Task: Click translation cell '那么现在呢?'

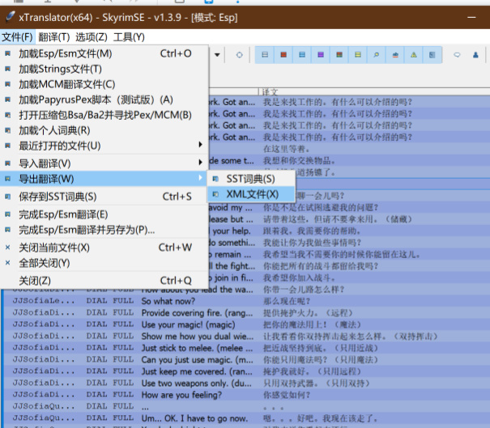Action: pos(287,301)
